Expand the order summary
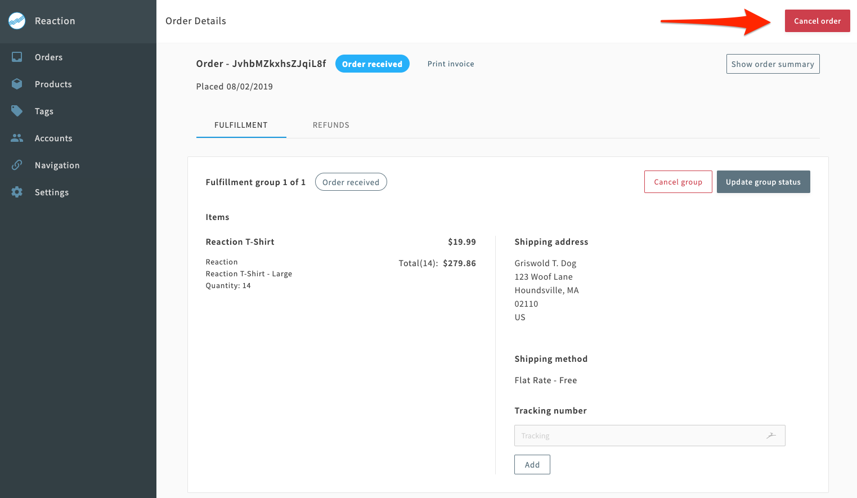The image size is (857, 498). point(773,64)
